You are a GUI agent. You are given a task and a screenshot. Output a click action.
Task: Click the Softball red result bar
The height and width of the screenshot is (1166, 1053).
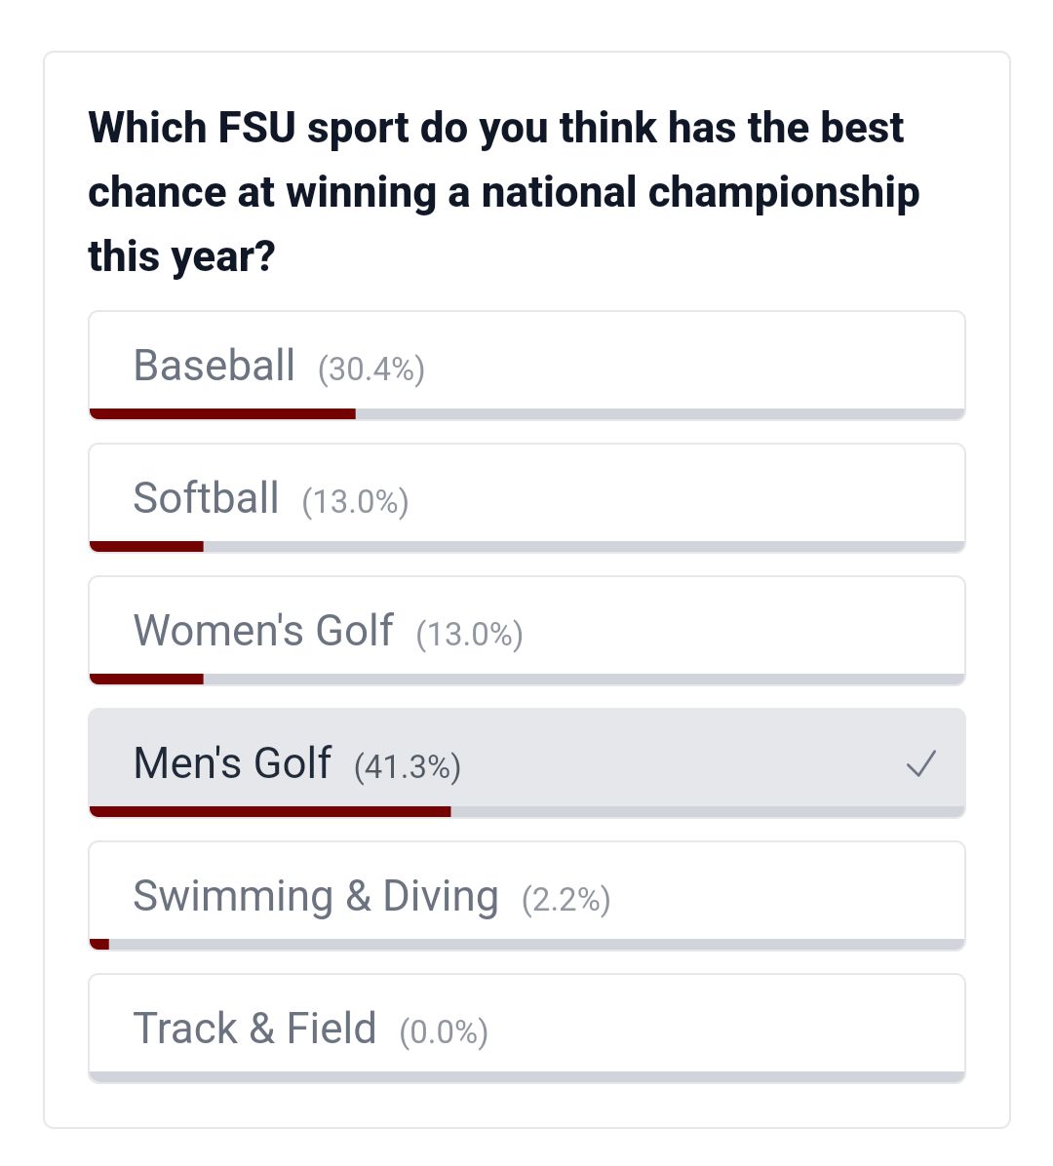coord(146,547)
